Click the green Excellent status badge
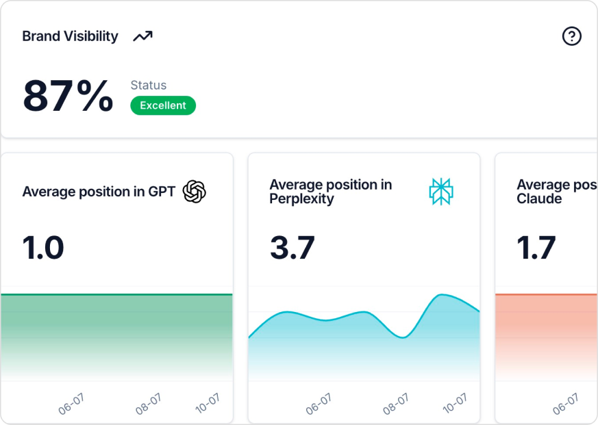 pos(163,105)
